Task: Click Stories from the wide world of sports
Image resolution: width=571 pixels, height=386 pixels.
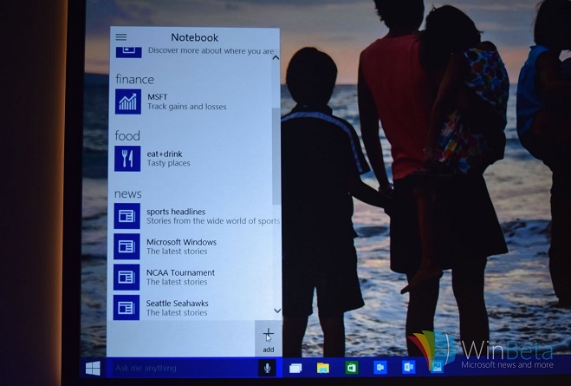Action: 213,221
